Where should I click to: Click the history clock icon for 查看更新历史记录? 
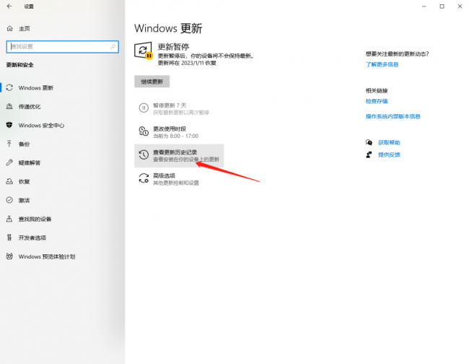(144, 155)
